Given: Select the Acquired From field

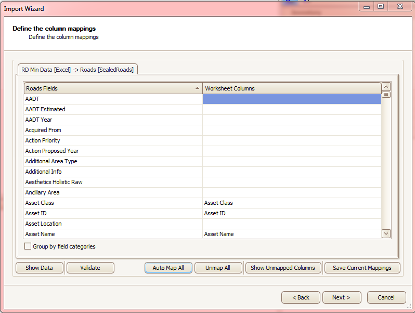Looking at the screenshot, I should 113,130.
